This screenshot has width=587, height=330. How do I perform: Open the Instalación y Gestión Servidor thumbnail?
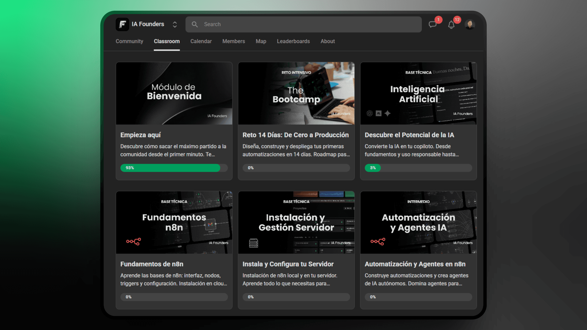(296, 222)
